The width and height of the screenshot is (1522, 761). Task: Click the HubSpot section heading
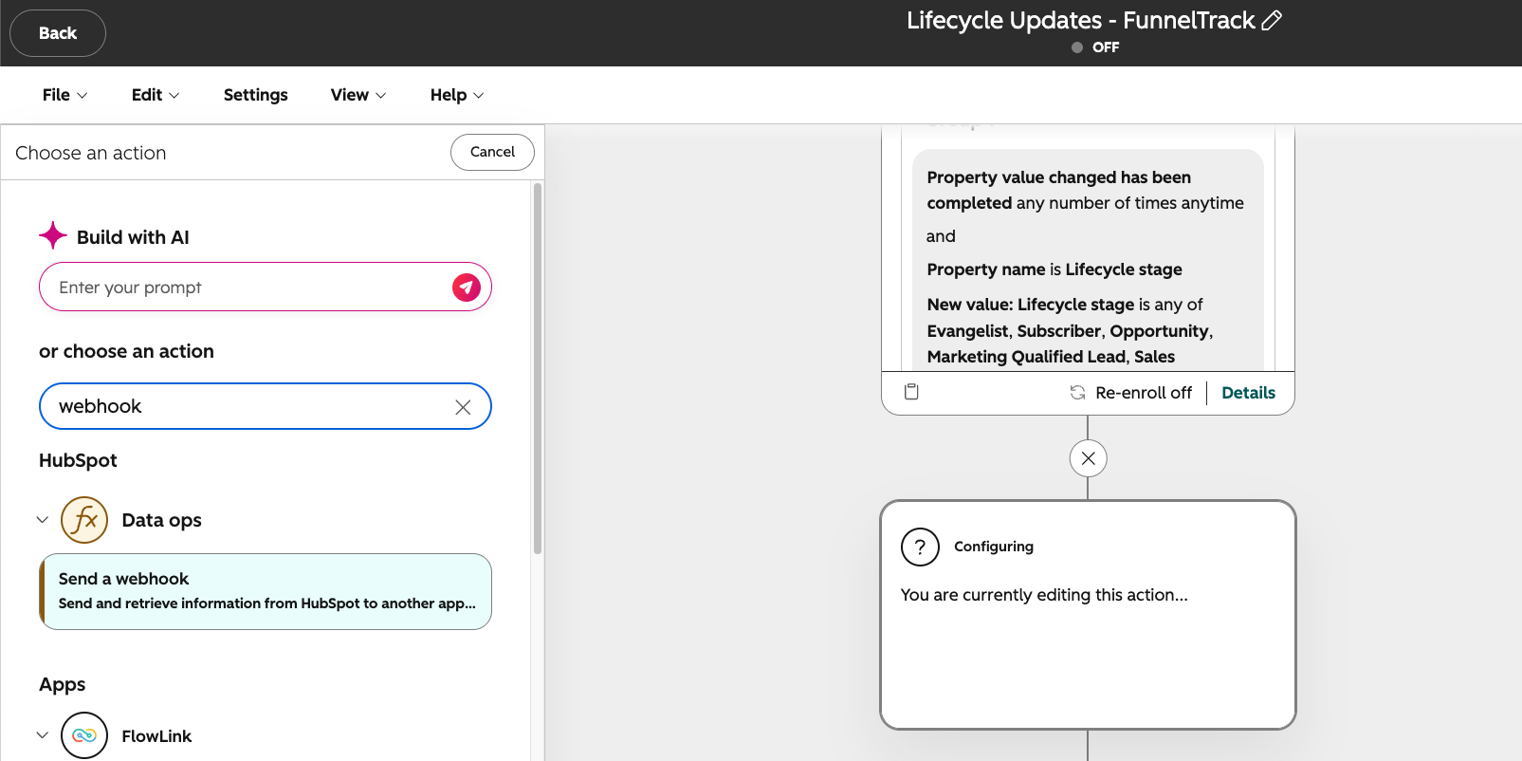click(78, 460)
